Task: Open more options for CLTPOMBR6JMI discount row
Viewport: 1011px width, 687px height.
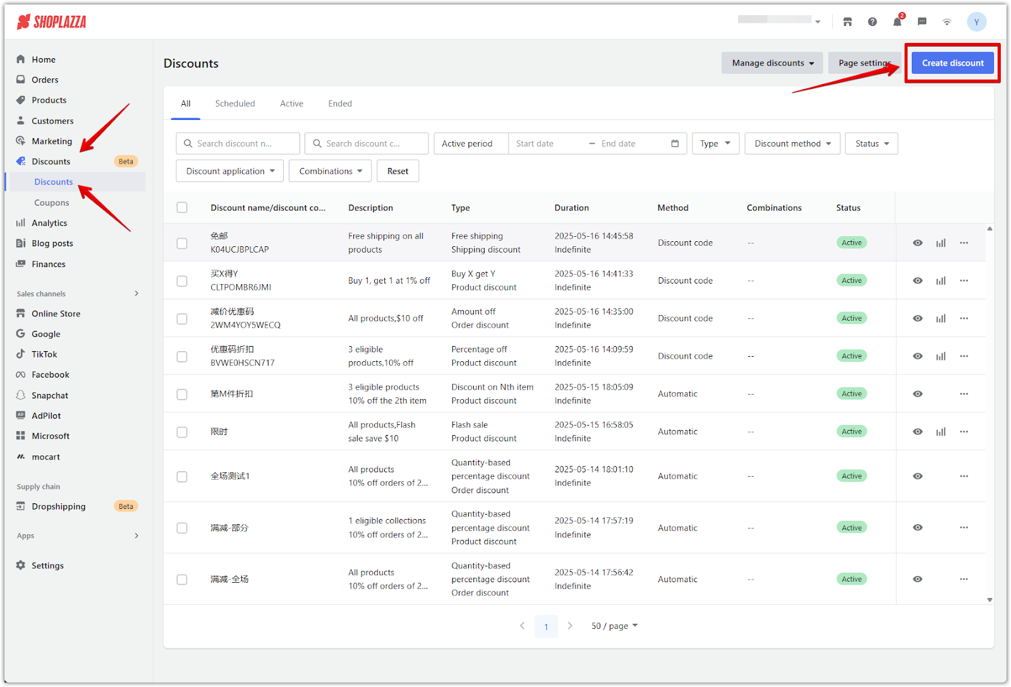Action: (964, 280)
